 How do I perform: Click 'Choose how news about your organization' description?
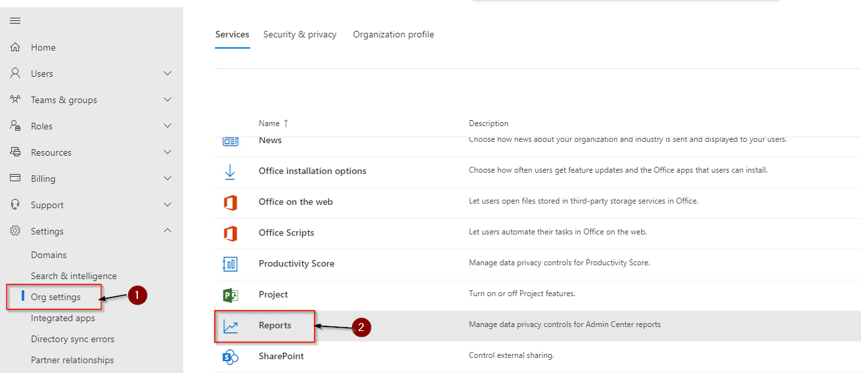[x=628, y=139]
